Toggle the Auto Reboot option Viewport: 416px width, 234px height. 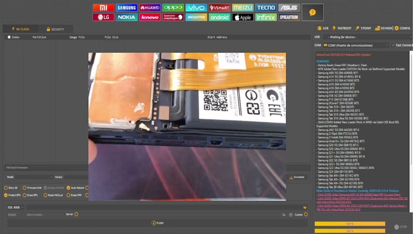click(x=75, y=188)
